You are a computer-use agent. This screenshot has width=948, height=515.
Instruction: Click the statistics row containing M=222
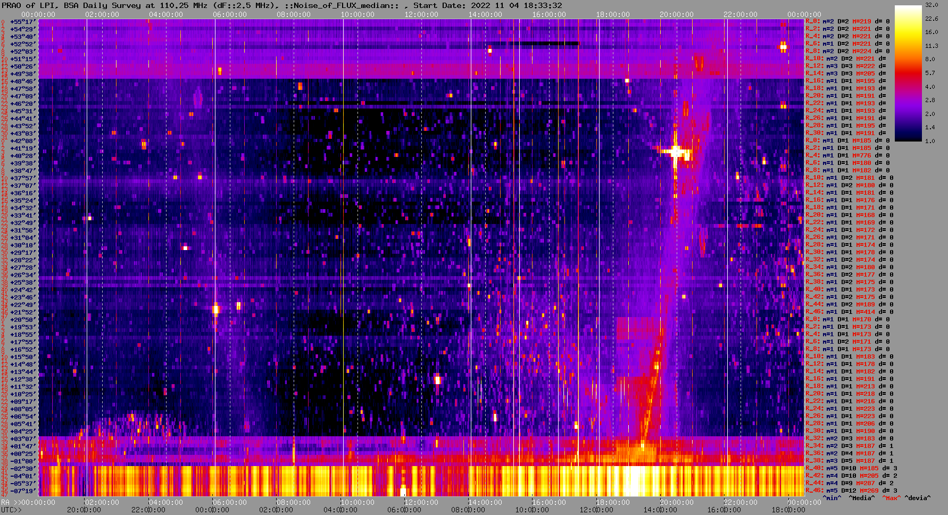[846, 67]
